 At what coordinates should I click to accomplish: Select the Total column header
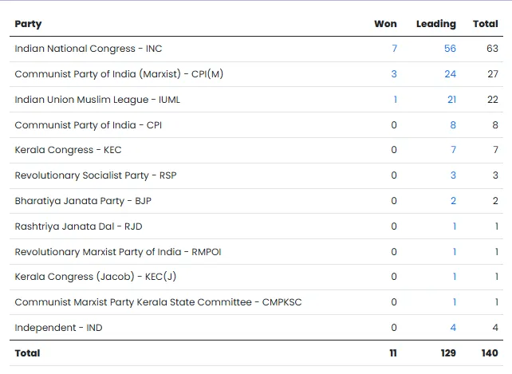pos(486,24)
